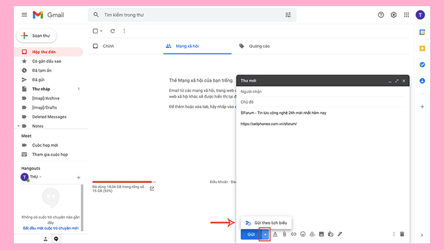This screenshot has height=250, width=444.
Task: Open the Settings gear icon
Action: pos(393,15)
